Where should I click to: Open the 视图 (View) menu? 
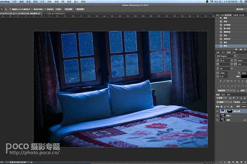click(69, 1)
